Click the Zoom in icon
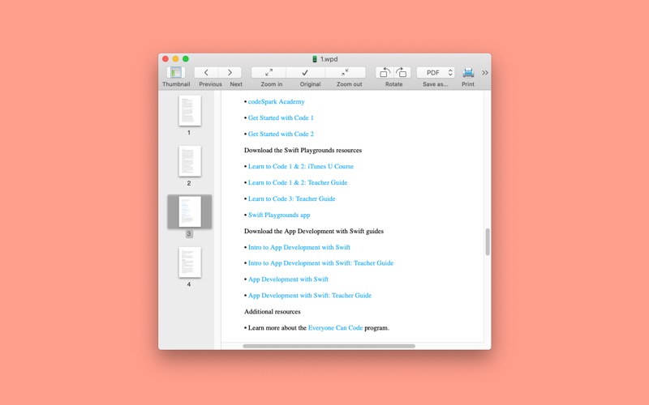 [x=269, y=72]
